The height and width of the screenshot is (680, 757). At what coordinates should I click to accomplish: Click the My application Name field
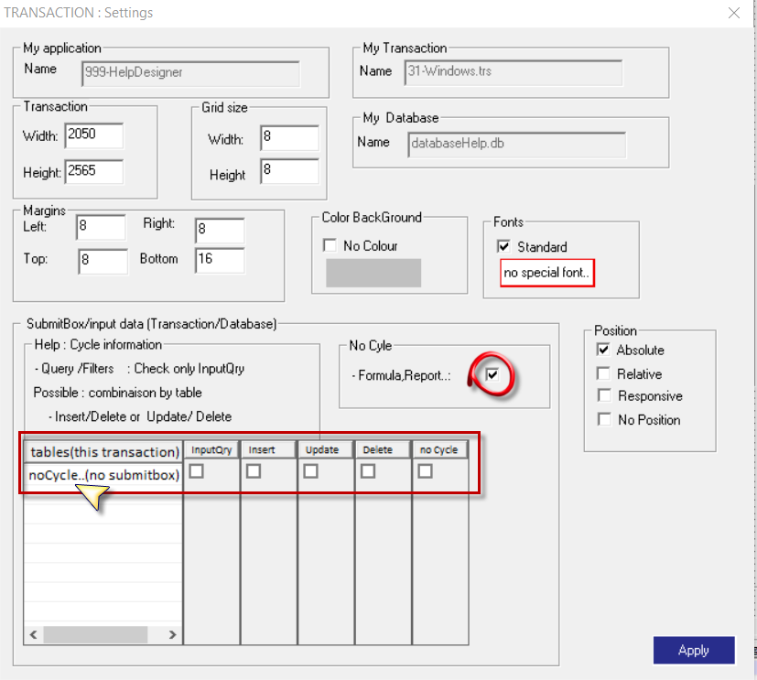click(190, 74)
